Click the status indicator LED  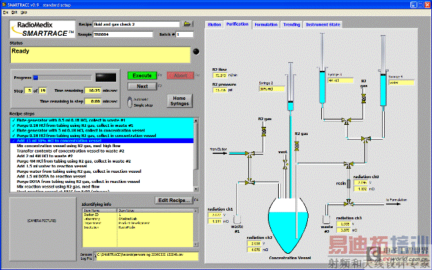[x=196, y=51]
